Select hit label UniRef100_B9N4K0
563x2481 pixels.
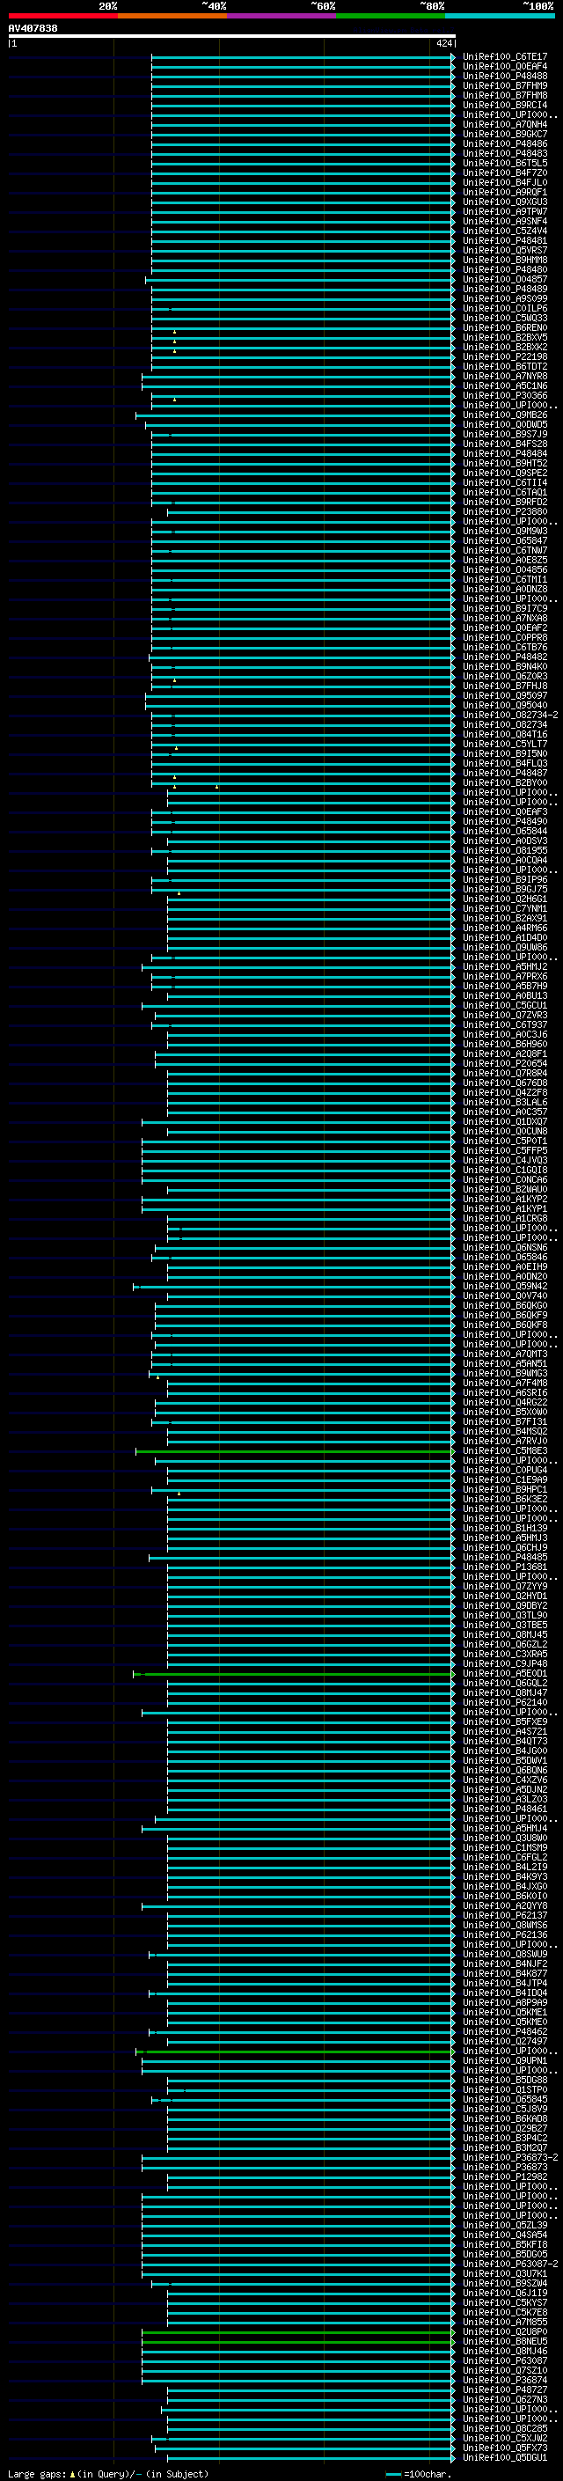click(x=504, y=666)
